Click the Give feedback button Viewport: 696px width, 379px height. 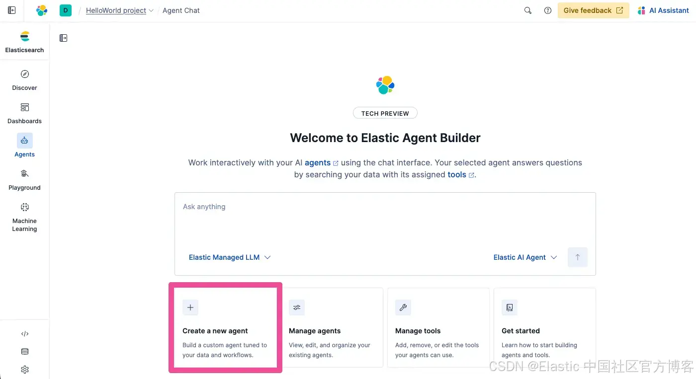[x=594, y=10]
